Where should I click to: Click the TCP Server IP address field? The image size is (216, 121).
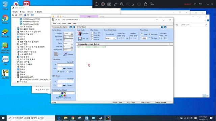pos(65,65)
